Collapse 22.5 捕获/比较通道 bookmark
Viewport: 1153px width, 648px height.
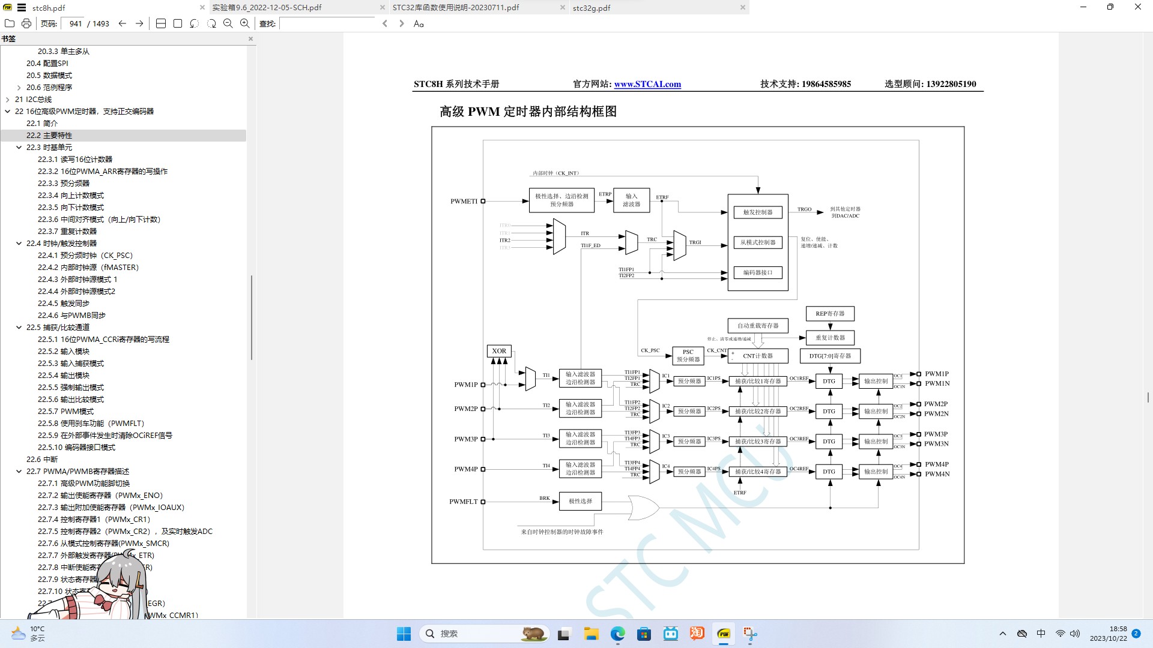pyautogui.click(x=19, y=328)
